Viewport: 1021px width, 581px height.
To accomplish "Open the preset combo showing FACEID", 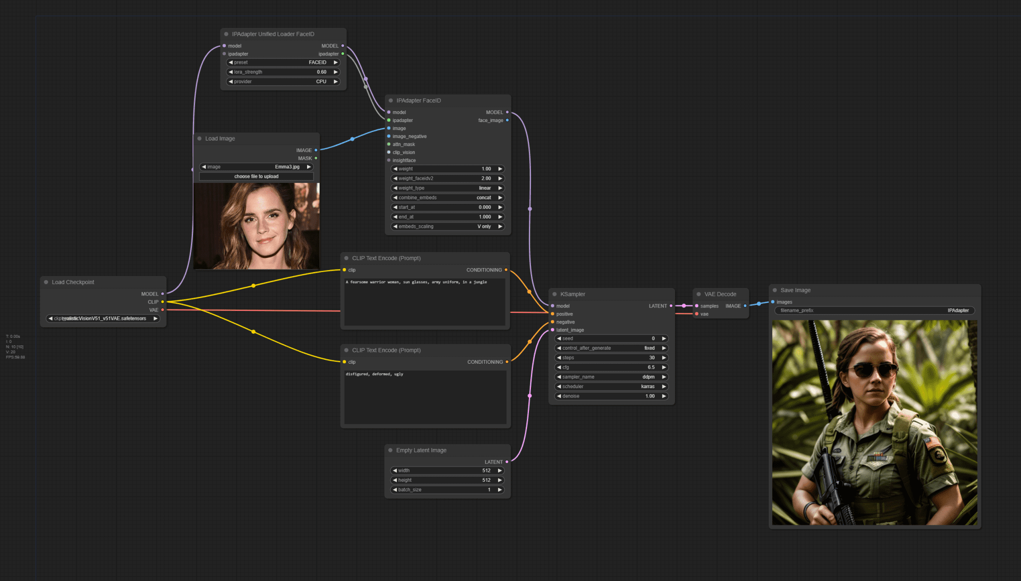I will pos(283,63).
